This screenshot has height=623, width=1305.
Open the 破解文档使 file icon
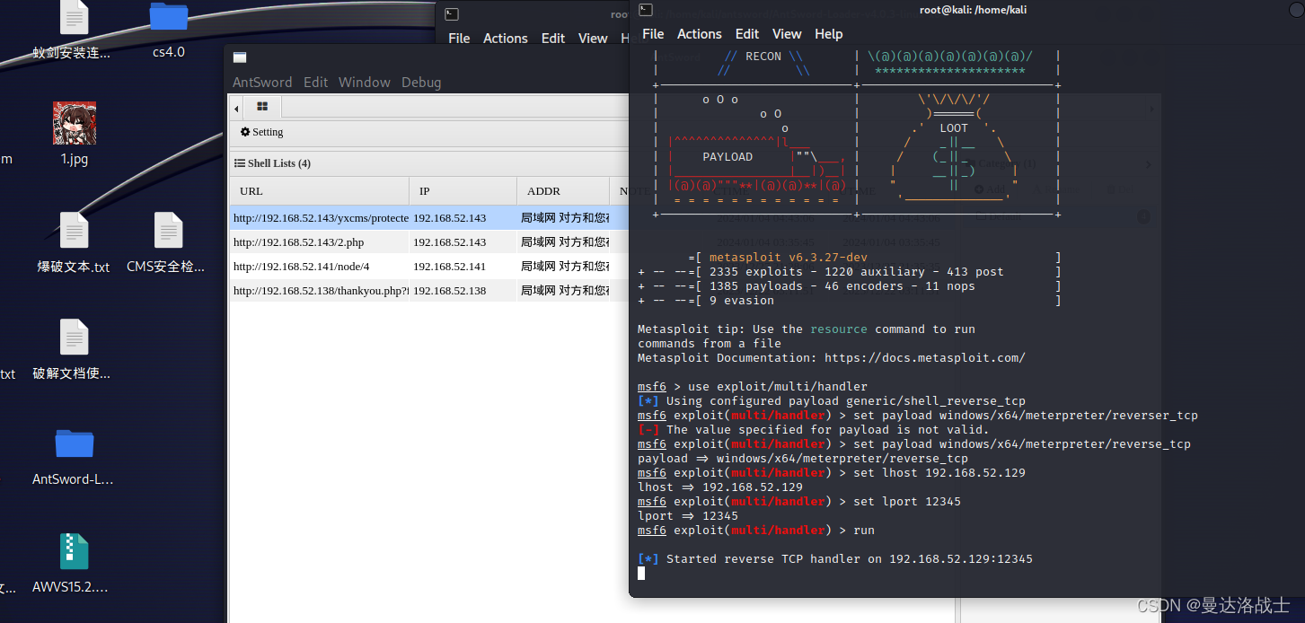coord(75,338)
